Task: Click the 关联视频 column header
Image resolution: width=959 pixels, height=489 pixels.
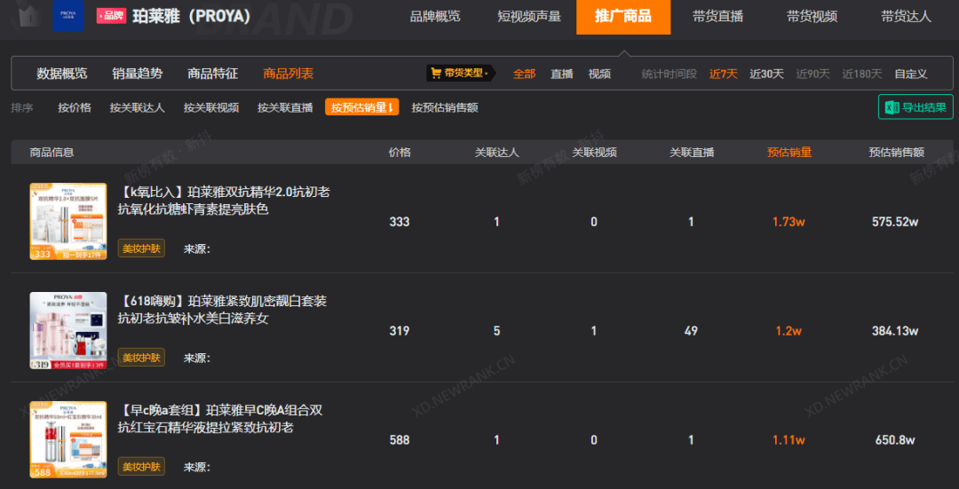Action: 594,152
